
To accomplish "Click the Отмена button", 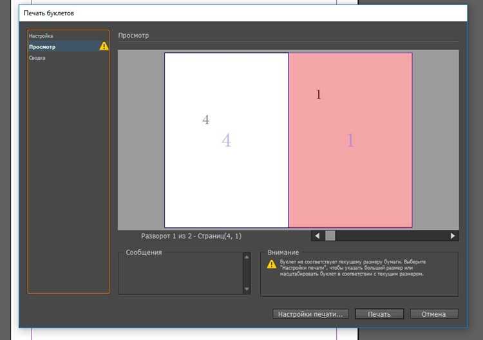I will [433, 314].
